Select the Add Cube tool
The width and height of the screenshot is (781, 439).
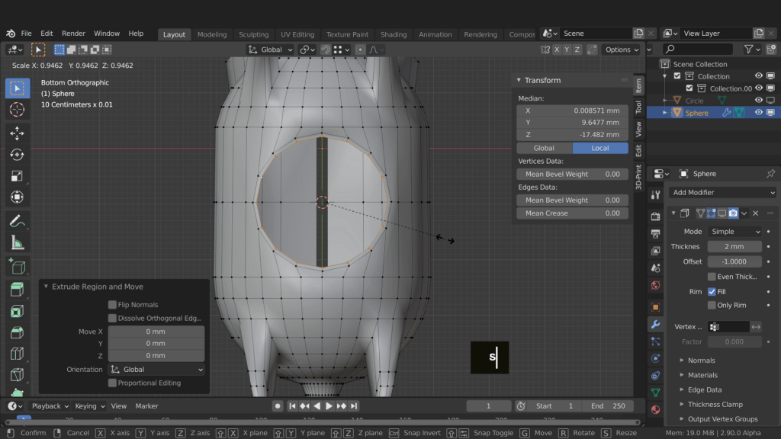17,267
